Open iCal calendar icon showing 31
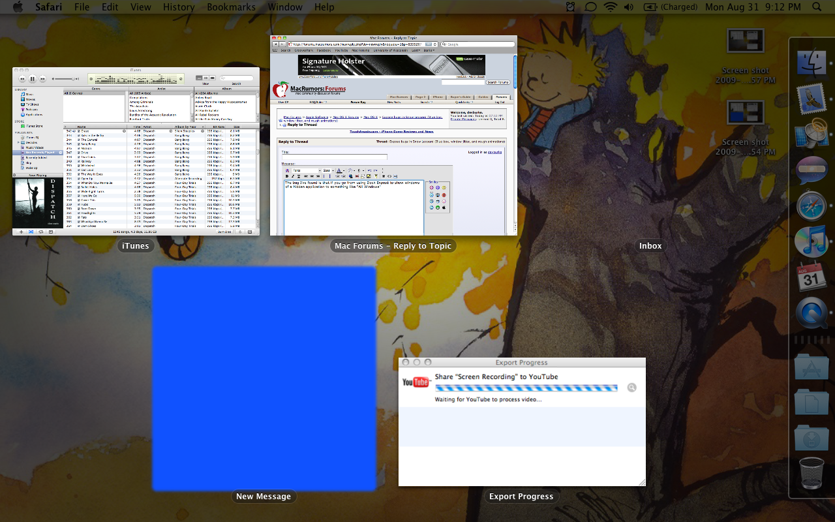This screenshot has width=835, height=522. (x=812, y=277)
